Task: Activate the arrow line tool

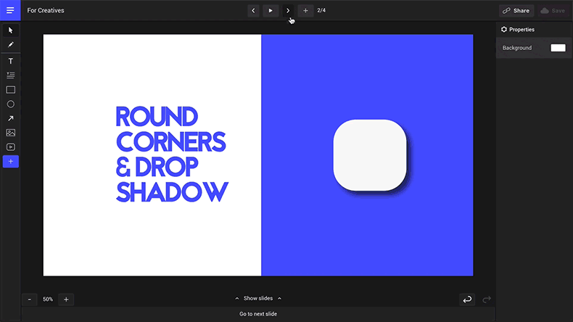Action: 10,118
